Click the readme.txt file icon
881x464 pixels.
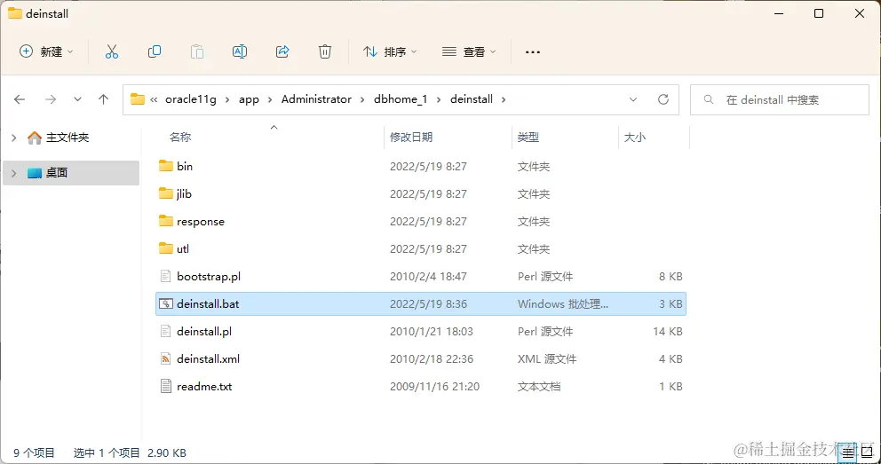click(165, 386)
